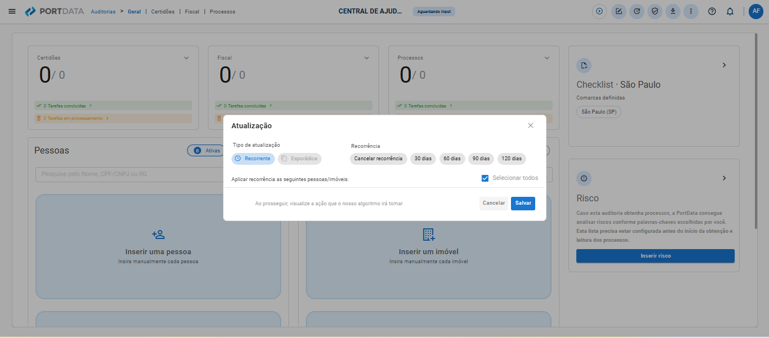Open the three-dot more options menu
Screen dimensions: 769x338
tap(691, 11)
